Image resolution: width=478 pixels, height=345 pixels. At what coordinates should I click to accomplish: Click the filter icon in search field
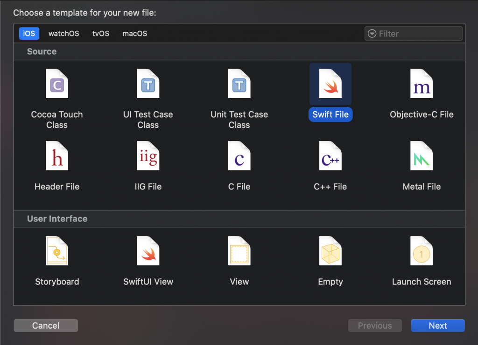[x=372, y=34]
